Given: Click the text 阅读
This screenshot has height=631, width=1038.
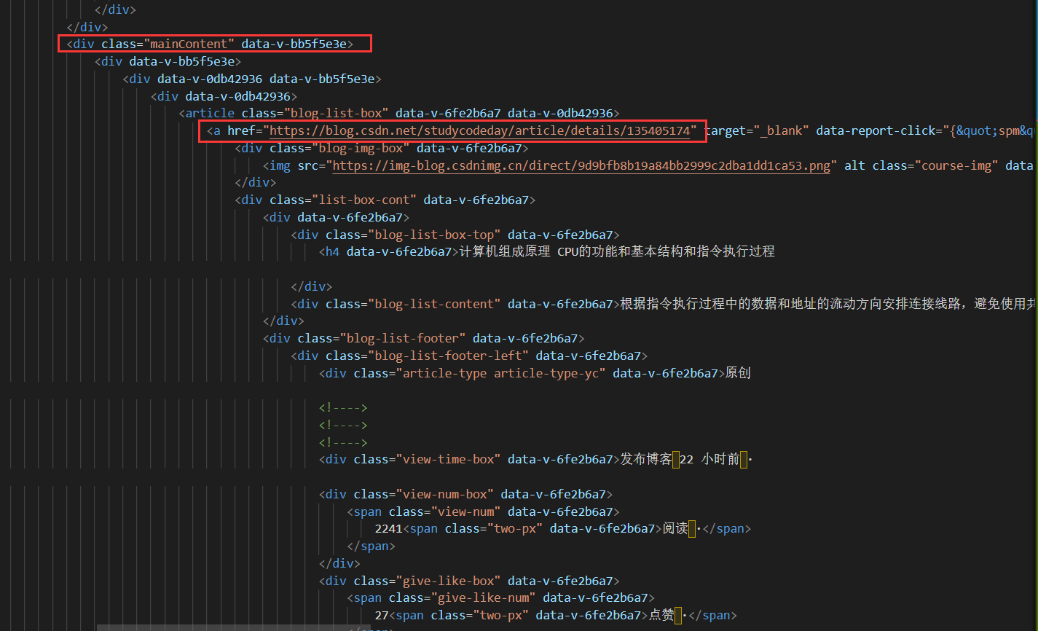Looking at the screenshot, I should tap(675, 528).
